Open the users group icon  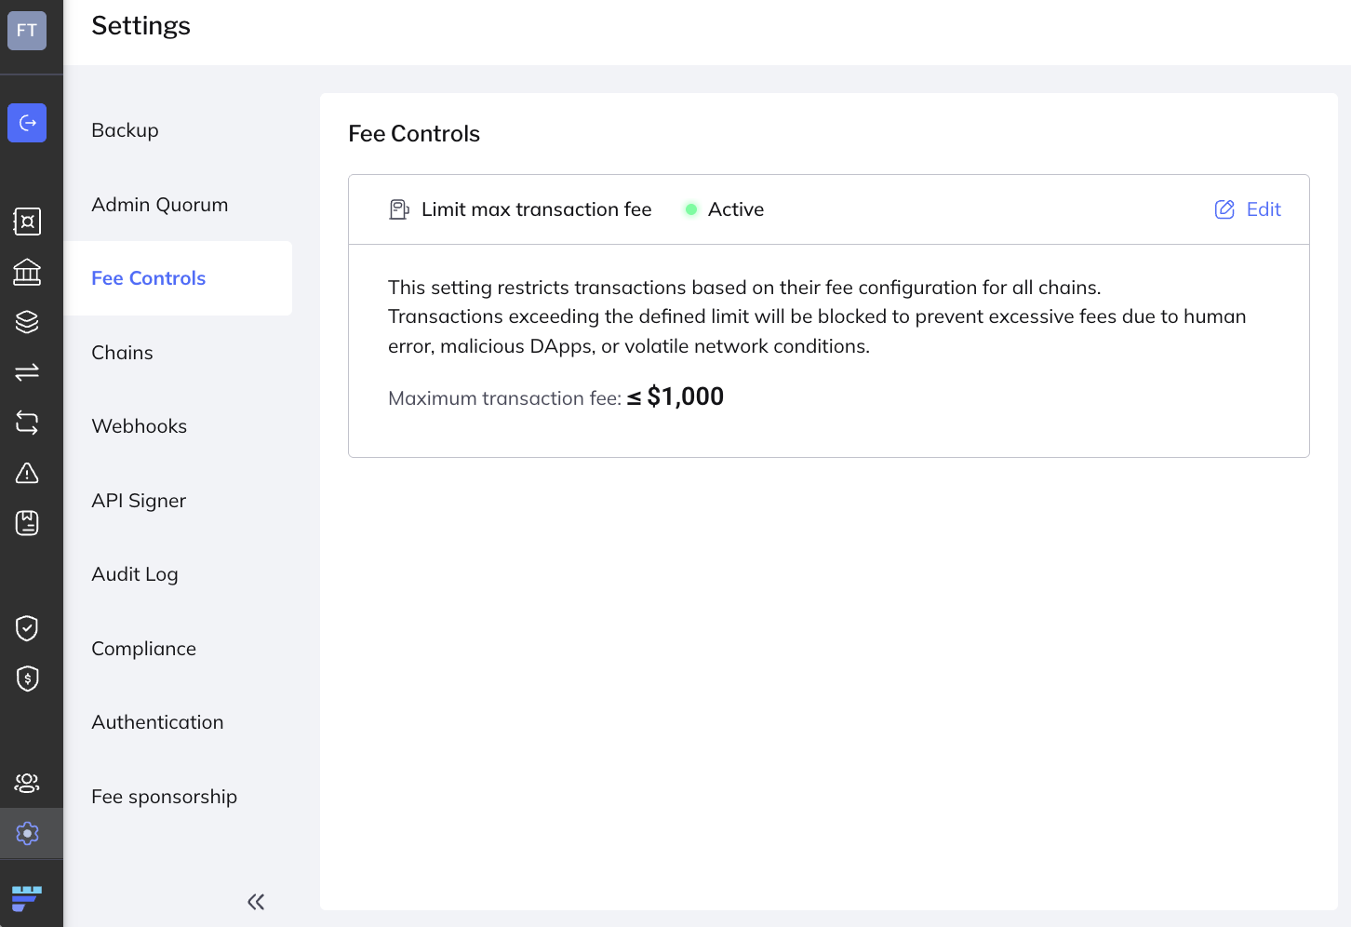point(27,783)
